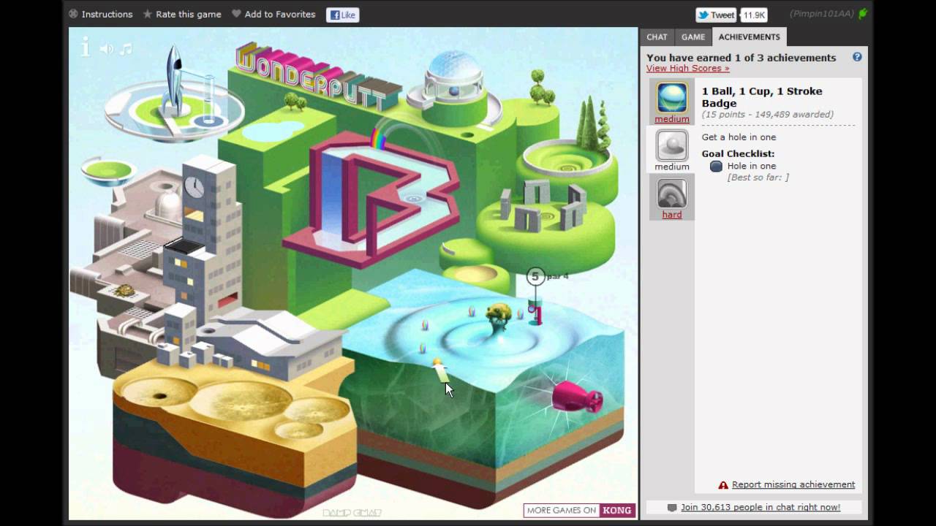Image resolution: width=936 pixels, height=526 pixels.
Task: Mute the game sound speaker icon
Action: tap(107, 49)
